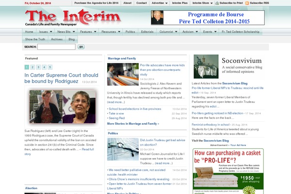Click '(read more...)' under the Trudeau article
291x194 pixels.
[x=164, y=163]
